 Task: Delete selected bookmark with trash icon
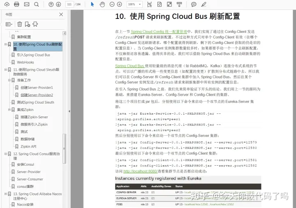pyautogui.click(x=20, y=24)
